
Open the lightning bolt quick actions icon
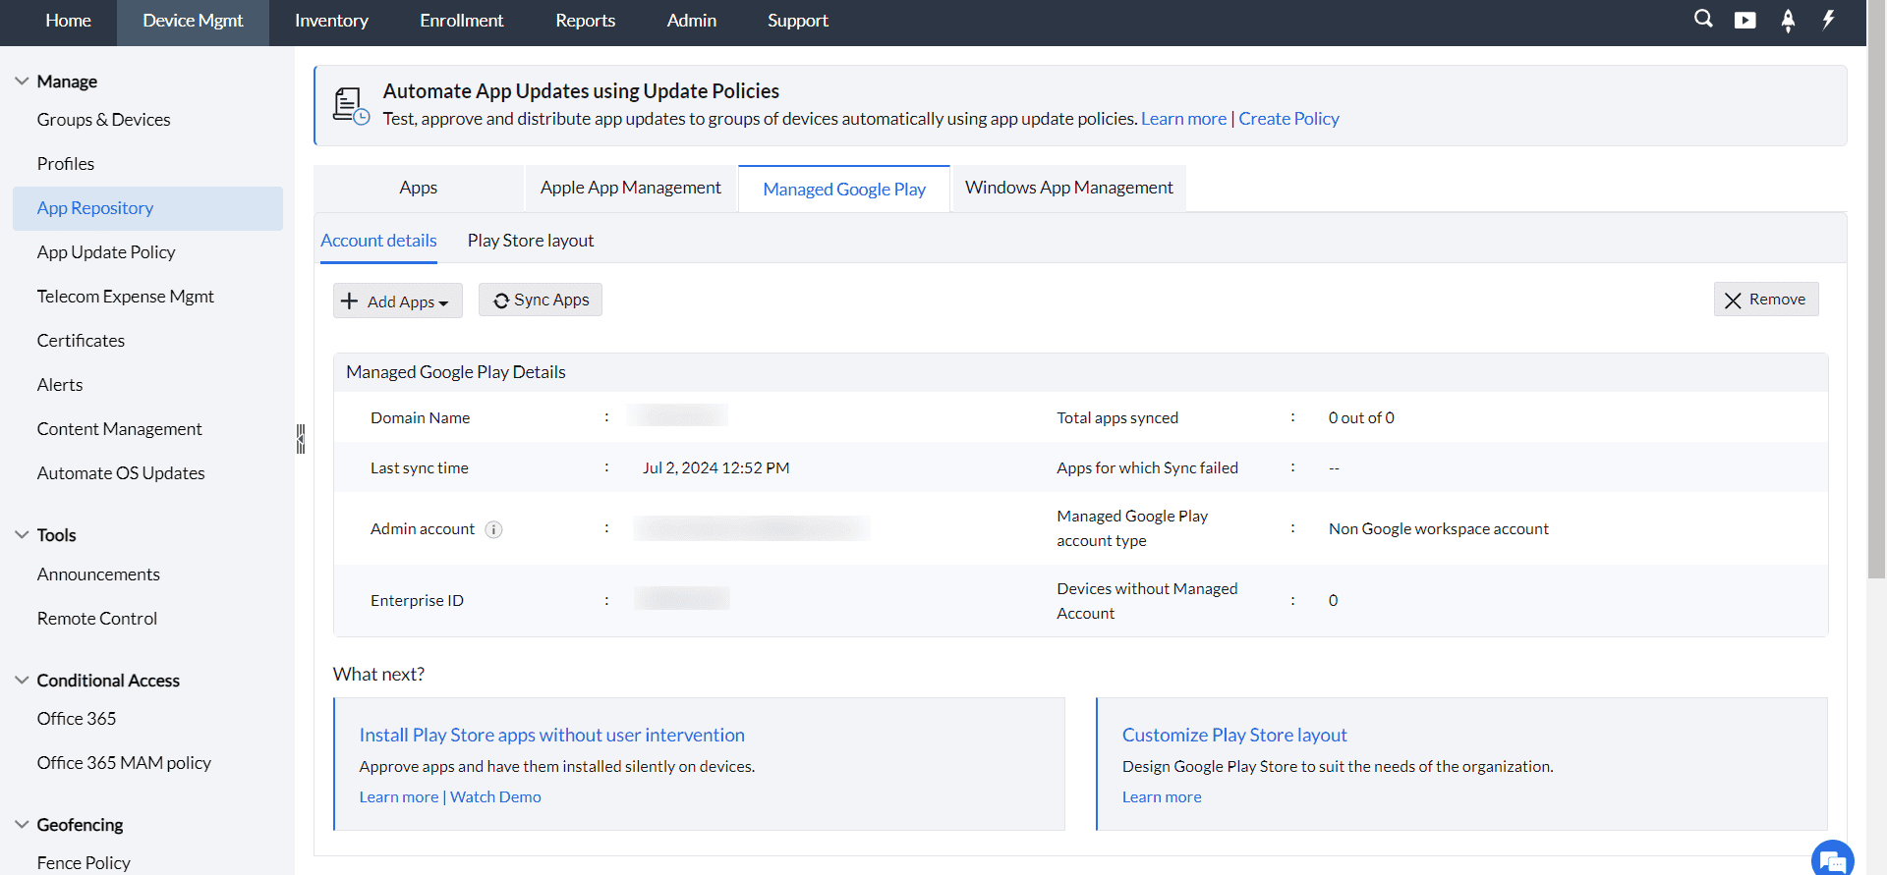tap(1828, 20)
